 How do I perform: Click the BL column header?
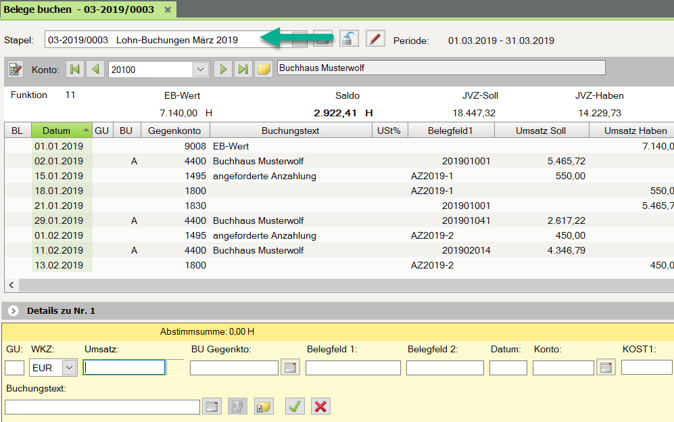click(x=18, y=131)
